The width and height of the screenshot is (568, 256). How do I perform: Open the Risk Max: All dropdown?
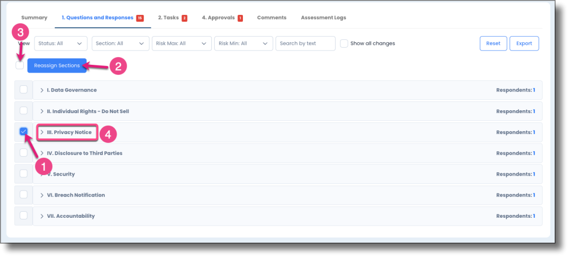pyautogui.click(x=182, y=43)
